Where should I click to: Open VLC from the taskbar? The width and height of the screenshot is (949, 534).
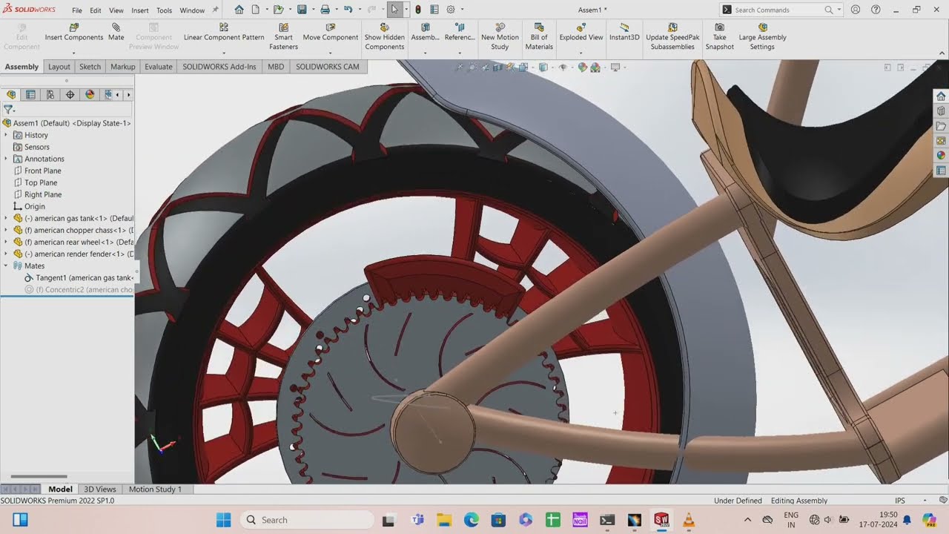click(x=689, y=520)
